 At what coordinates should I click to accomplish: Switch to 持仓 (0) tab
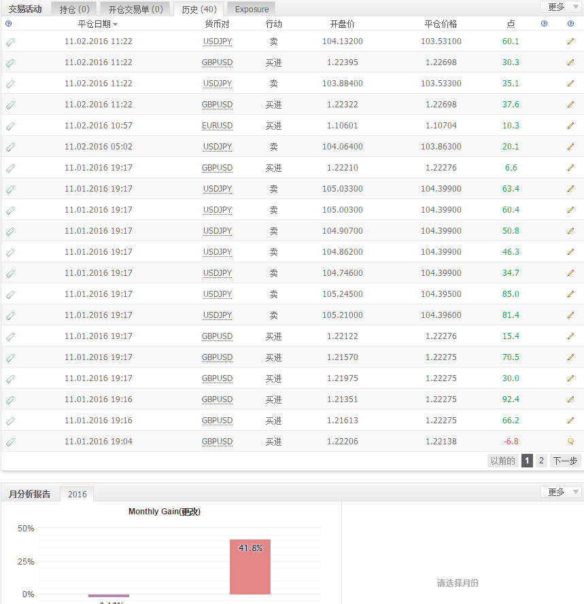pos(74,9)
